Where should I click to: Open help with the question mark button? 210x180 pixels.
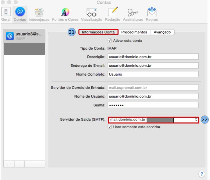point(201,174)
